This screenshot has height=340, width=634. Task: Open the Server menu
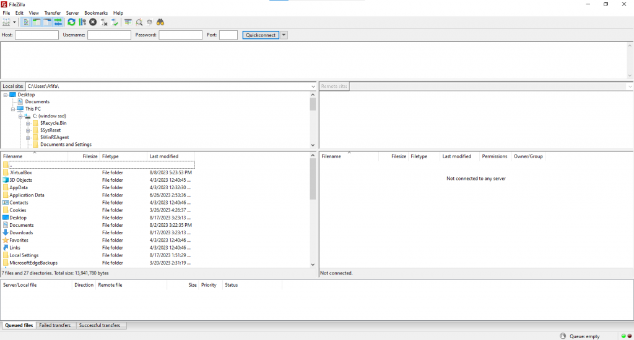pos(72,13)
